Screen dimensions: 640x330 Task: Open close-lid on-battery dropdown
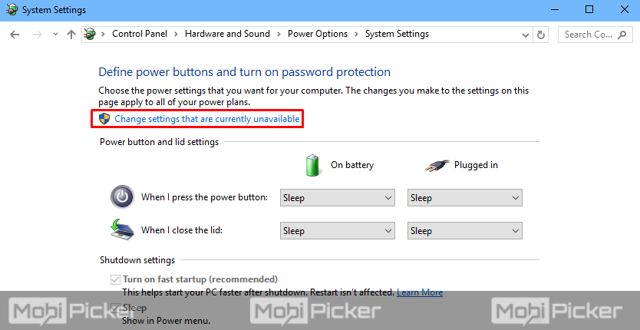[338, 230]
